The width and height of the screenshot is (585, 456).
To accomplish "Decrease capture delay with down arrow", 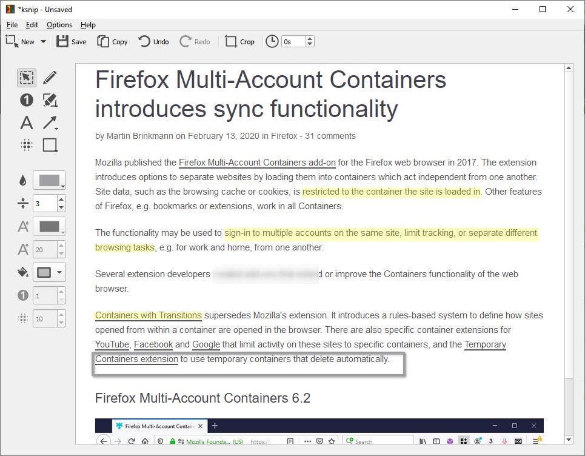I will [x=310, y=44].
